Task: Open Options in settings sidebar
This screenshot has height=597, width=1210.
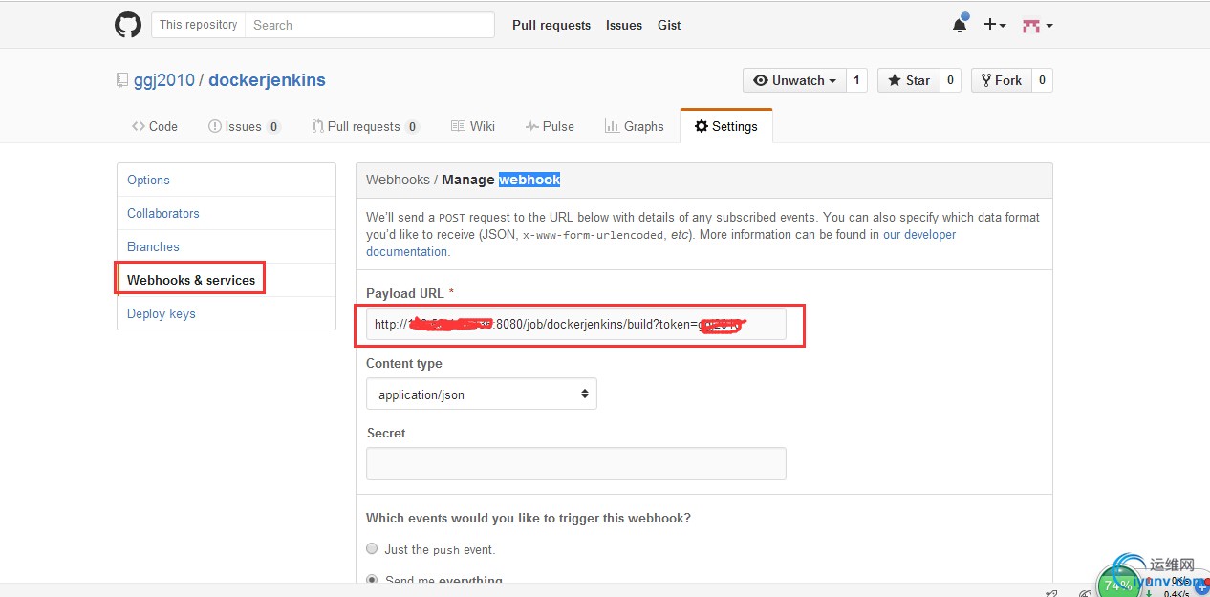Action: pos(227,180)
